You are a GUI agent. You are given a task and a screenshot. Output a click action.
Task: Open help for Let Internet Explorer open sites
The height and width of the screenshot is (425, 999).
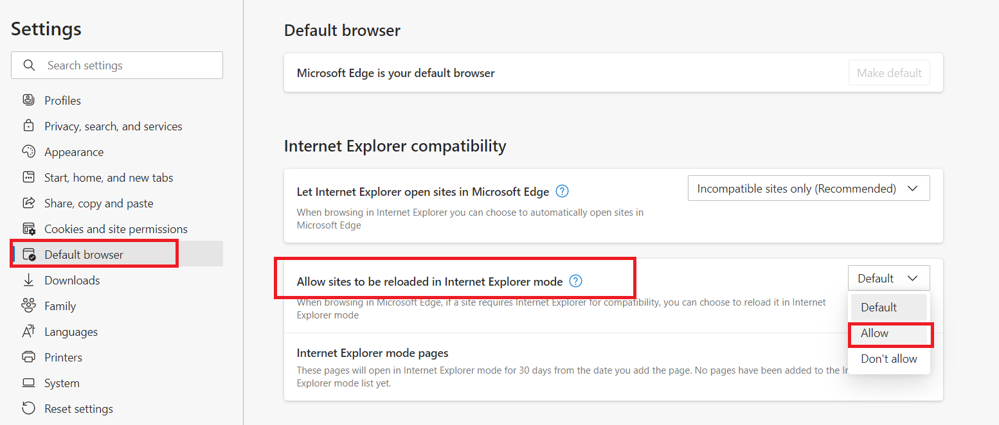[562, 191]
